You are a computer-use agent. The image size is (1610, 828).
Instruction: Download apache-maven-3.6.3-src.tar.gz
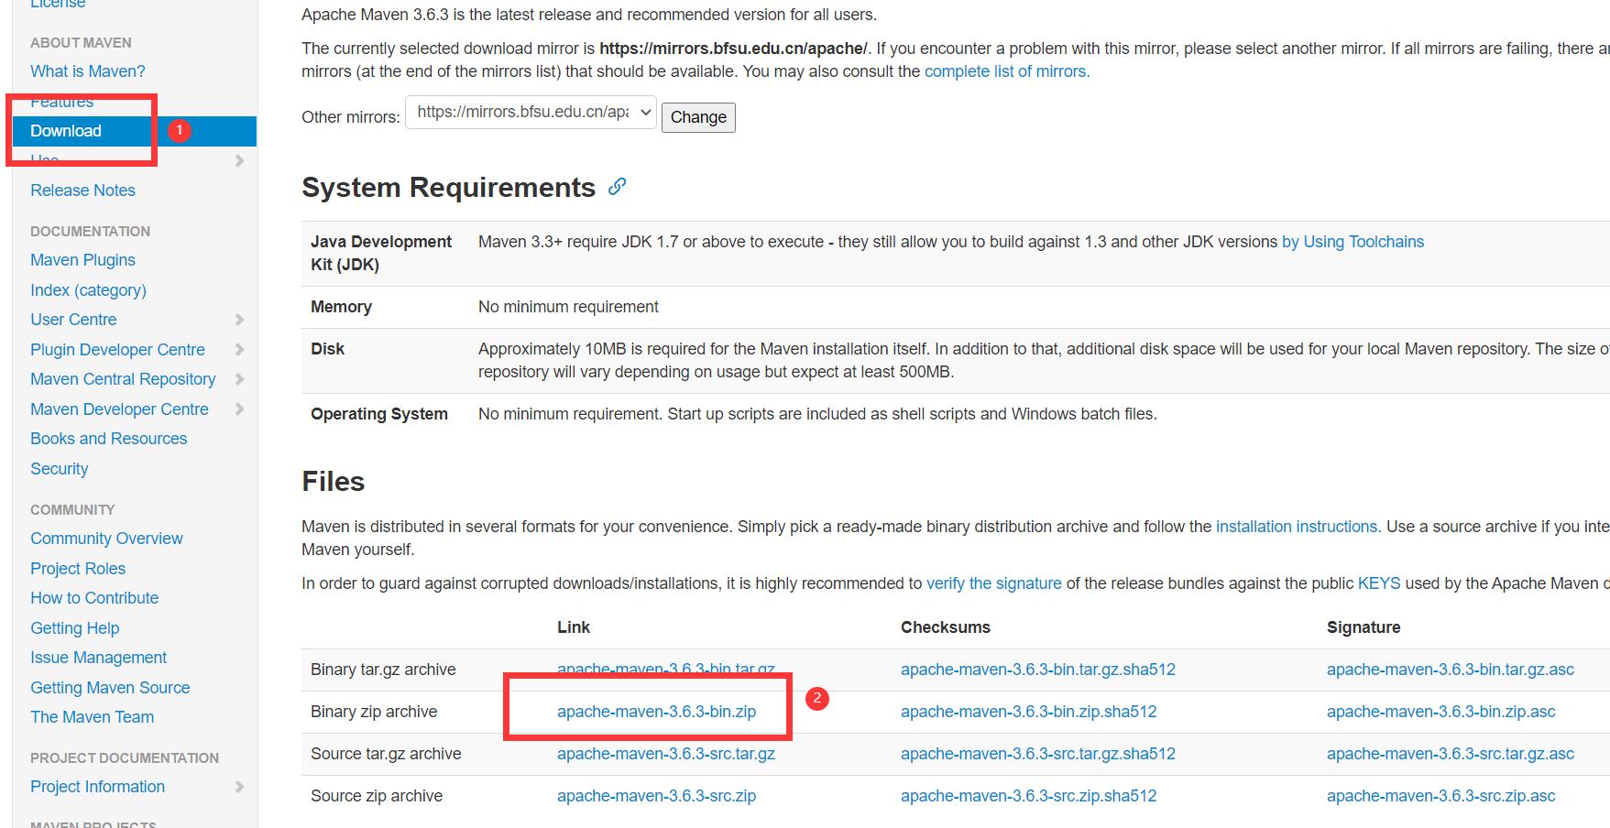pyautogui.click(x=666, y=754)
